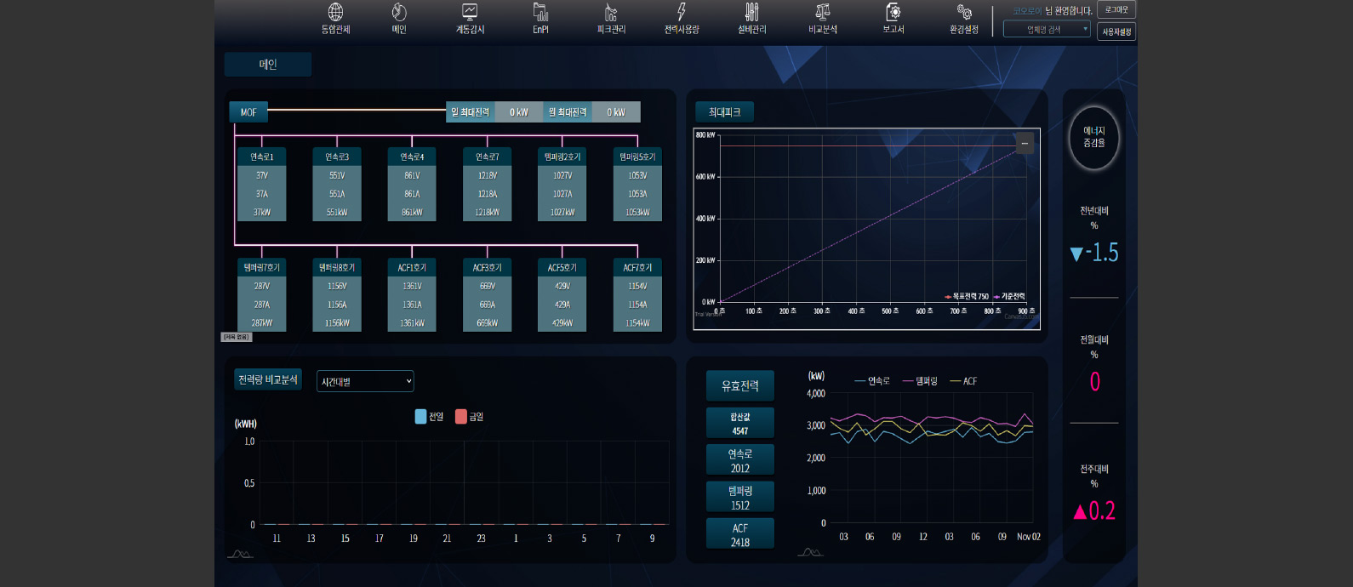Toggle the 전일 legend series

point(429,417)
